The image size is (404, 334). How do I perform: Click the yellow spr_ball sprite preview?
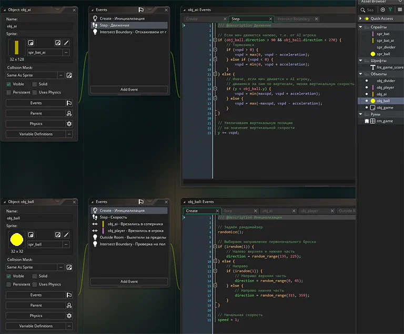click(x=17, y=240)
